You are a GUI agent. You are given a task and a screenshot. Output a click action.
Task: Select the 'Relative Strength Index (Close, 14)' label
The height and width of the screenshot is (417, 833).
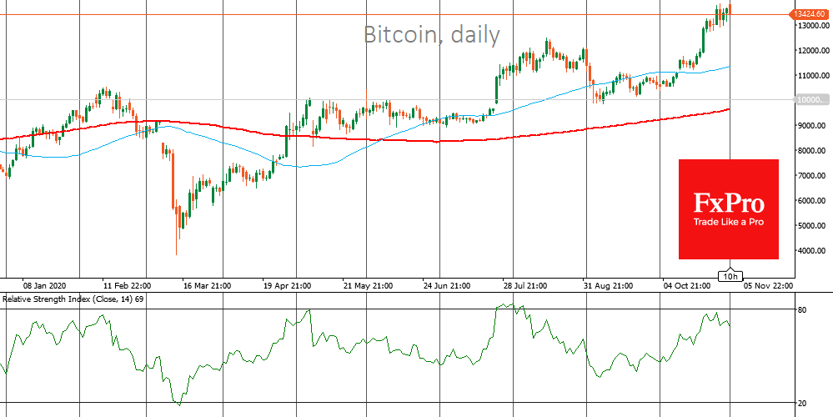coord(70,299)
